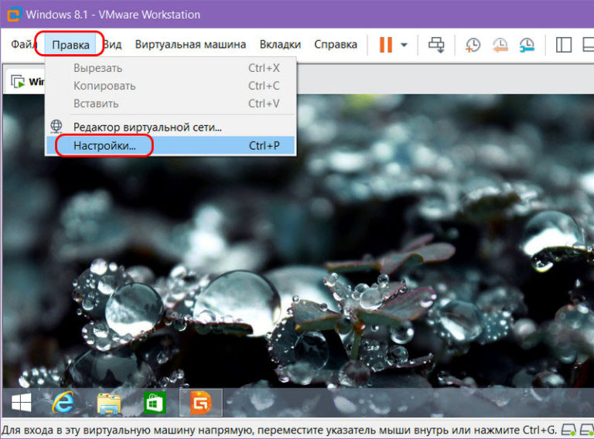Take a snapshot of the virtual machine
594x439 pixels.
coord(473,45)
